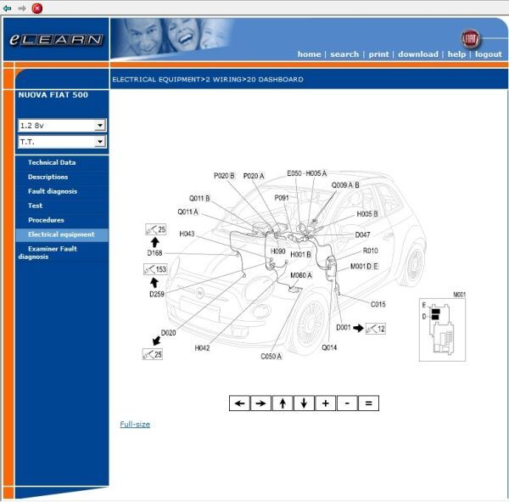Click component label H001 B
The image size is (509, 502).
pyautogui.click(x=300, y=254)
